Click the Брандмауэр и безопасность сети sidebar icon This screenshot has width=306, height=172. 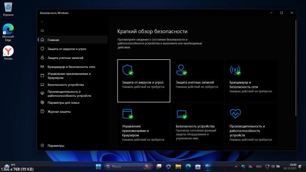pos(42,67)
